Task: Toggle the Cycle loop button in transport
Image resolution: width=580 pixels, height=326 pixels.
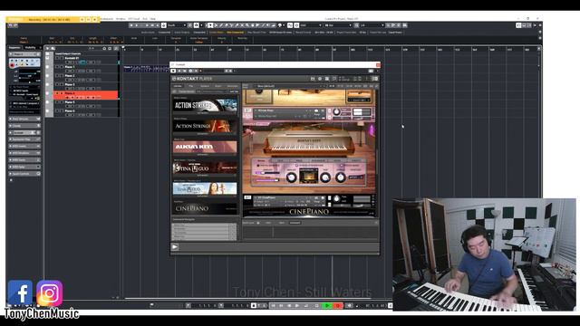Action: [306, 306]
